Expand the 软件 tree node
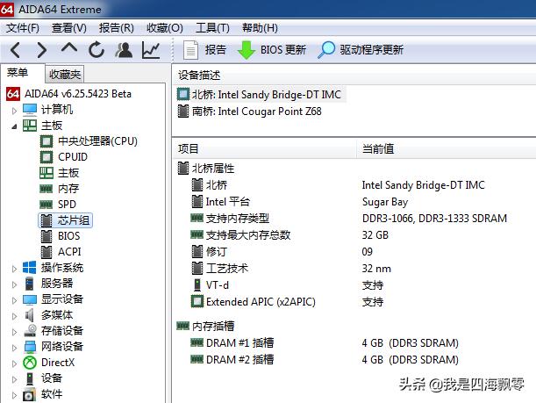 tap(14, 395)
